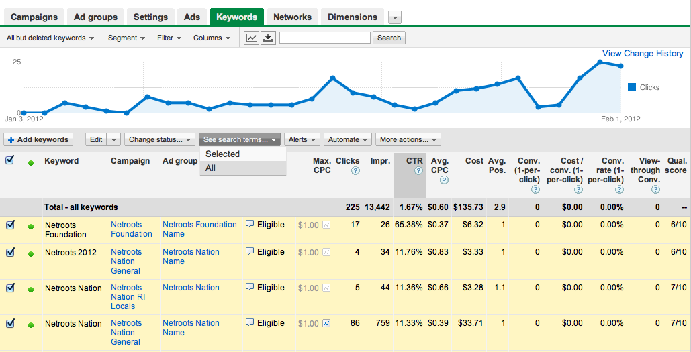Image resolution: width=691 pixels, height=352 pixels.
Task: Uncheck checkbox for Netroots Nation RI Locals row
Action: [x=10, y=288]
